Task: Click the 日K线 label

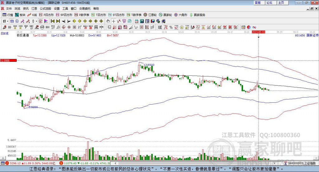Action: coord(4,33)
